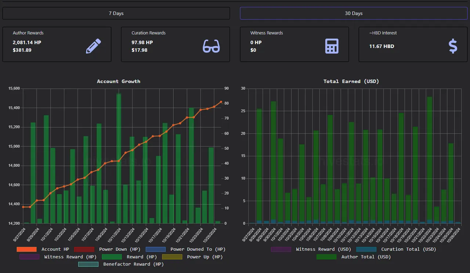Toggle Witness Reward (USD) legend swatch
The image size is (470, 273).
point(281,249)
